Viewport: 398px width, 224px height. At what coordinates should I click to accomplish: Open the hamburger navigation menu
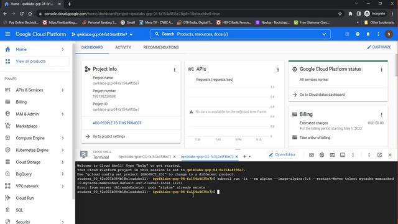click(7, 34)
